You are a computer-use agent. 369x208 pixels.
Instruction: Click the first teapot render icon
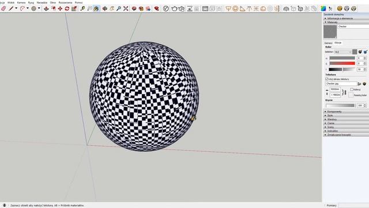pyautogui.click(x=174, y=9)
